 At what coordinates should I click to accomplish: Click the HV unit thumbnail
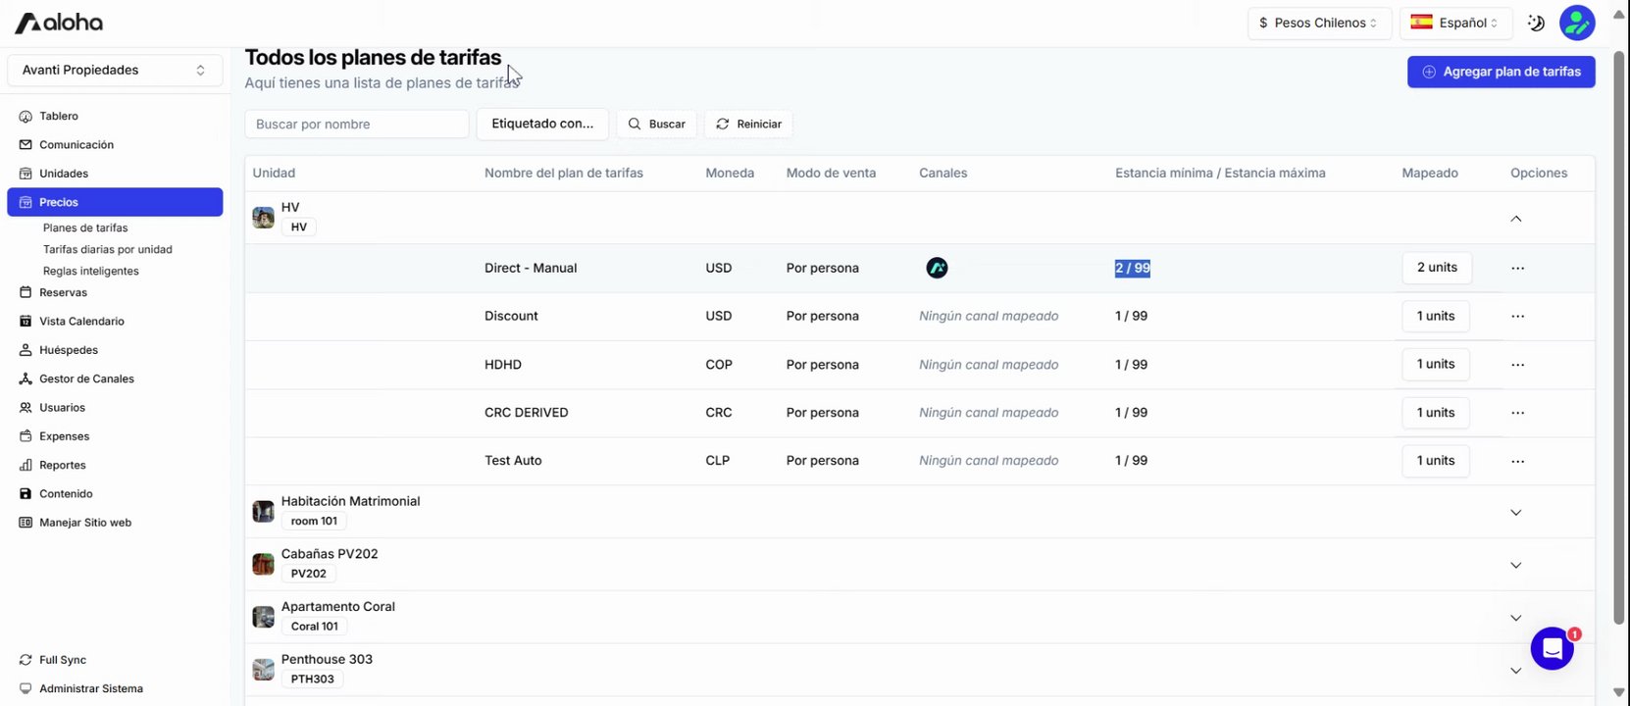click(x=263, y=218)
